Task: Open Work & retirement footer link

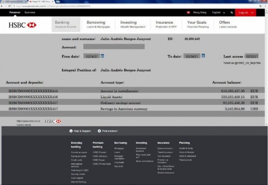Action: tap(187, 156)
